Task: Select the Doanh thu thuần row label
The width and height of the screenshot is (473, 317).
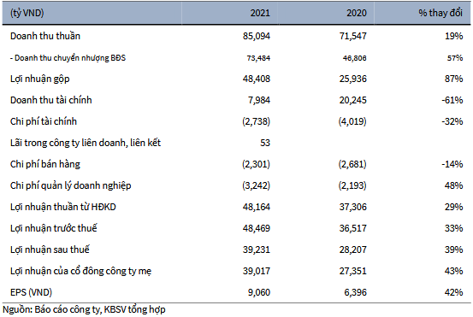Action: [45, 36]
